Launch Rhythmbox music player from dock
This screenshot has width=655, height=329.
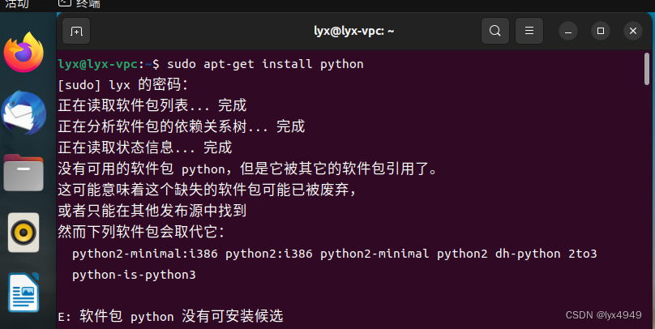pos(24,233)
